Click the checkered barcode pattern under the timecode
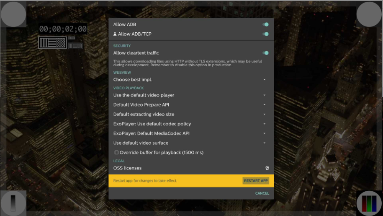Screen dimensions: 383x216 tap(52, 42)
